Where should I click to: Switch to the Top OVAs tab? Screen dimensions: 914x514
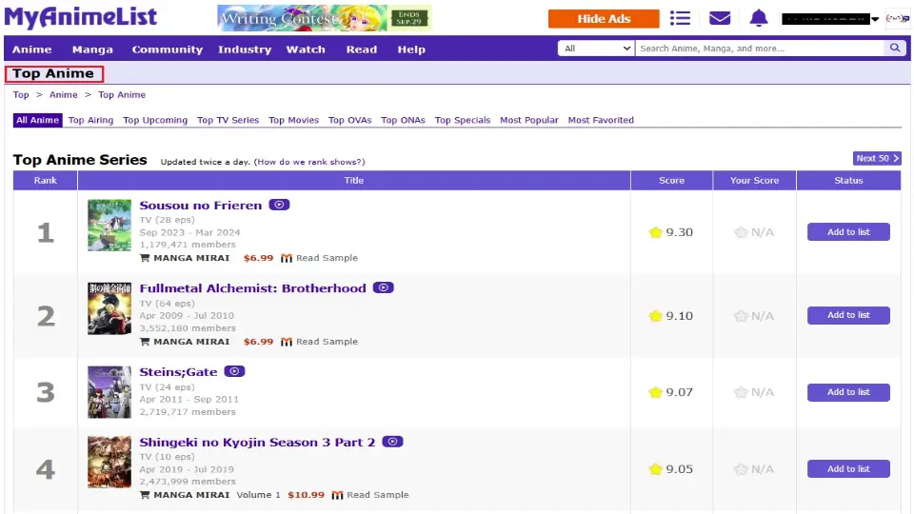pos(349,120)
